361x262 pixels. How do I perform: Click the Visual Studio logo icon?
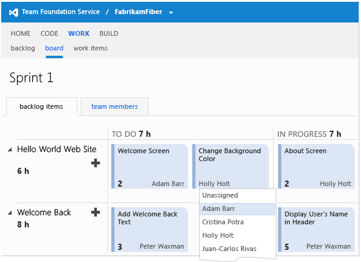pos(13,12)
